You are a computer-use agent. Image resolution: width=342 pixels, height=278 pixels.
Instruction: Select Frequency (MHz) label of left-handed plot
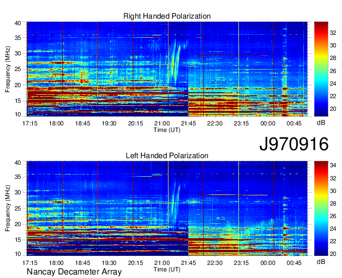coord(8,208)
